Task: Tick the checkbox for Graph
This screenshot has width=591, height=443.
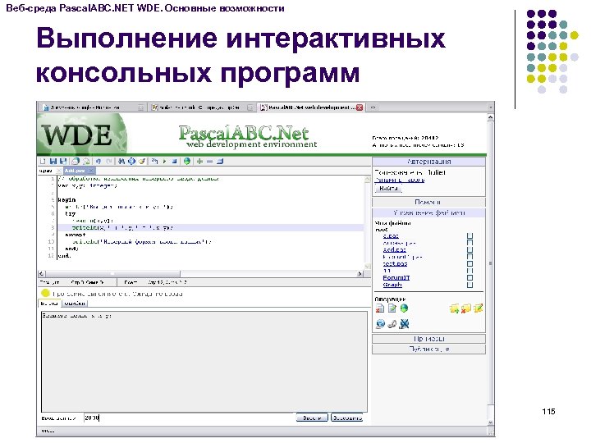Action: [470, 285]
